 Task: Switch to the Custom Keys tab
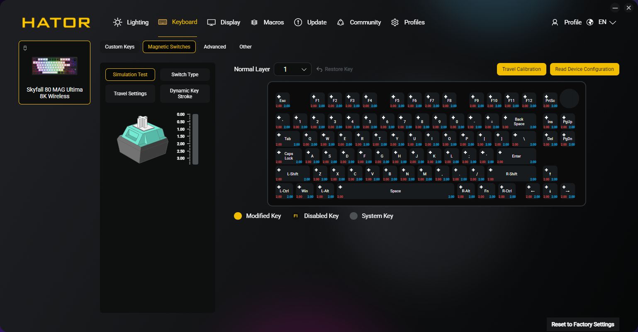click(x=119, y=47)
